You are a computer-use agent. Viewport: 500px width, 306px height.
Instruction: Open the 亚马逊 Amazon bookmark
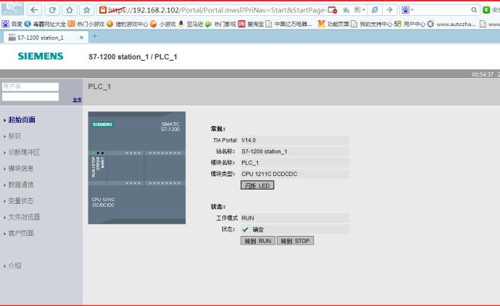coord(191,24)
